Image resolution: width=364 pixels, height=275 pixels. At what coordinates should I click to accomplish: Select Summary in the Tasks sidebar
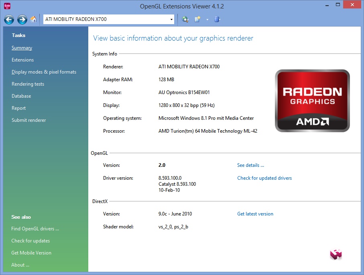click(22, 48)
